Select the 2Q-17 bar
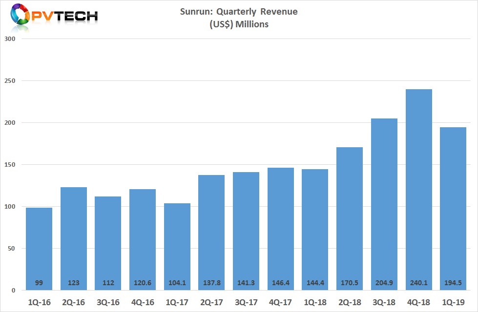Screen dimensions: 478x312 click(x=211, y=233)
